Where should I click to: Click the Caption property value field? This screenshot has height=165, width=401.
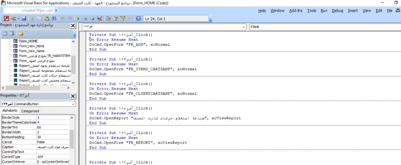coord(53,147)
